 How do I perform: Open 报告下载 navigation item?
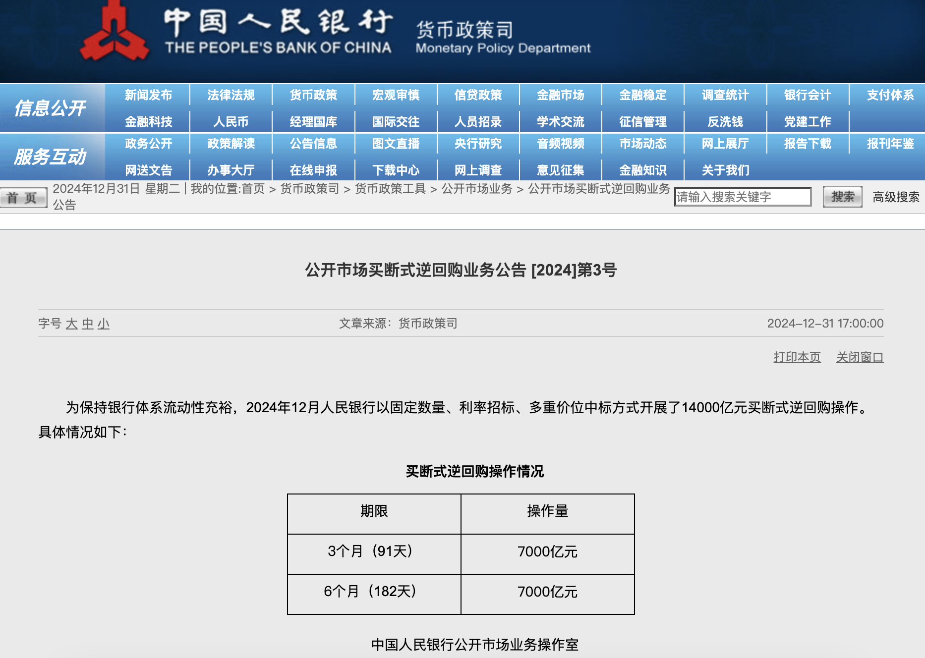pyautogui.click(x=807, y=144)
